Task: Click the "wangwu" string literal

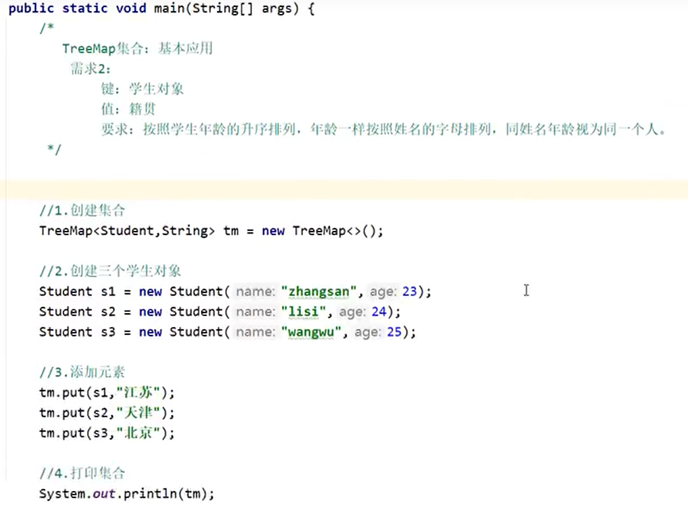Action: [311, 332]
